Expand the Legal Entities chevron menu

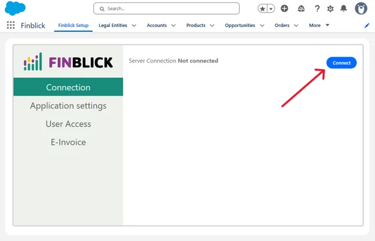(x=134, y=25)
